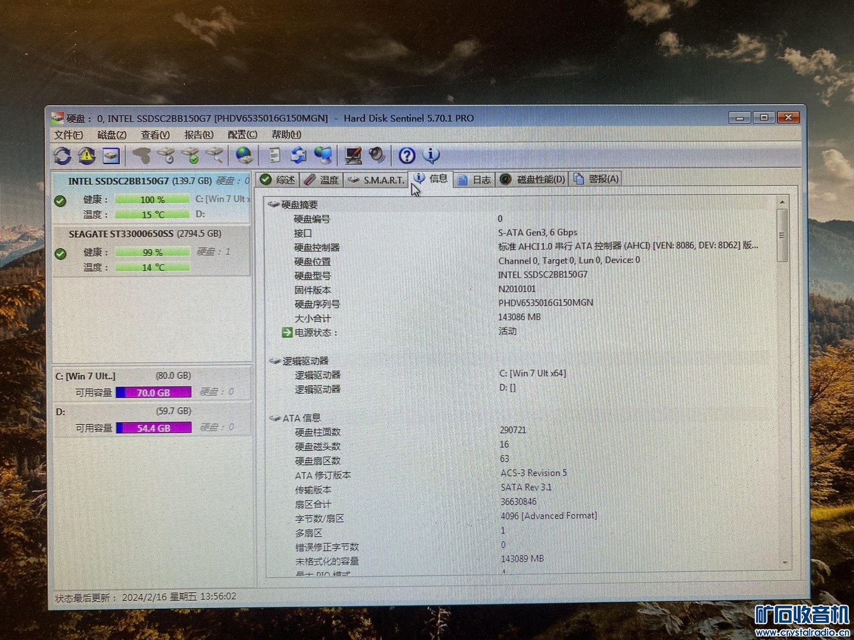Image resolution: width=854 pixels, height=640 pixels.
Task: Select the INTEL SSDSC2BB150G7 disk entry
Action: tap(152, 197)
